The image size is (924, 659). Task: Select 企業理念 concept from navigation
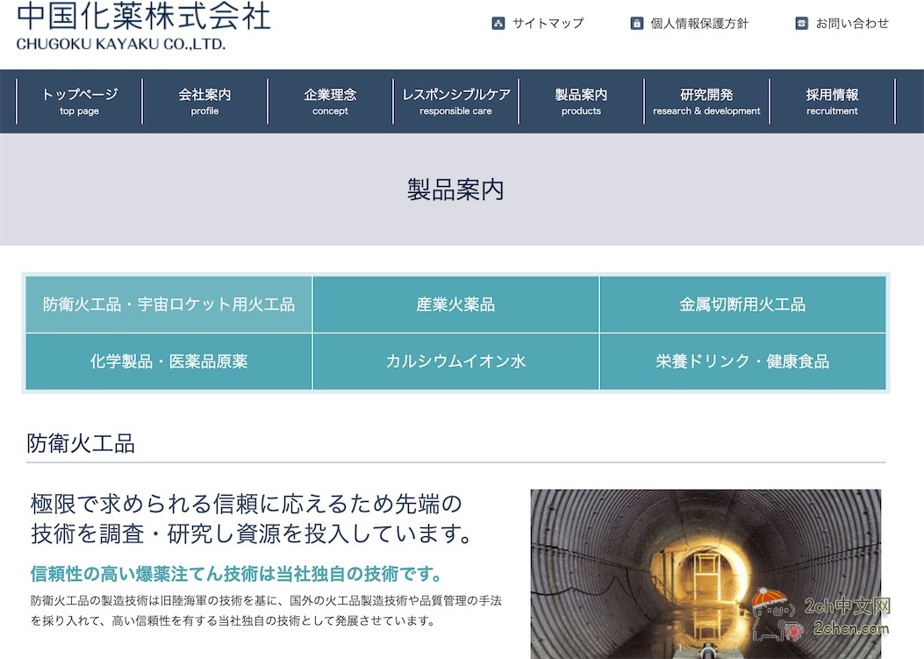(330, 101)
